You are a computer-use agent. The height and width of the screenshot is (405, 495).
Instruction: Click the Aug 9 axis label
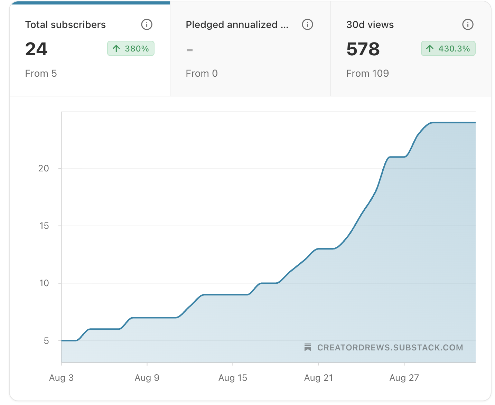point(147,378)
